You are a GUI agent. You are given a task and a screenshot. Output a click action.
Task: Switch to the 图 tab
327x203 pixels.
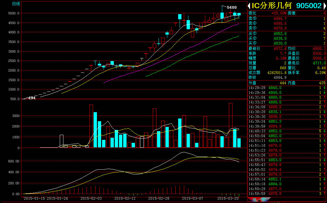264,200
